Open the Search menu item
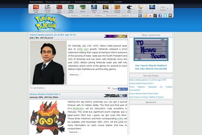 (x=125, y=16)
